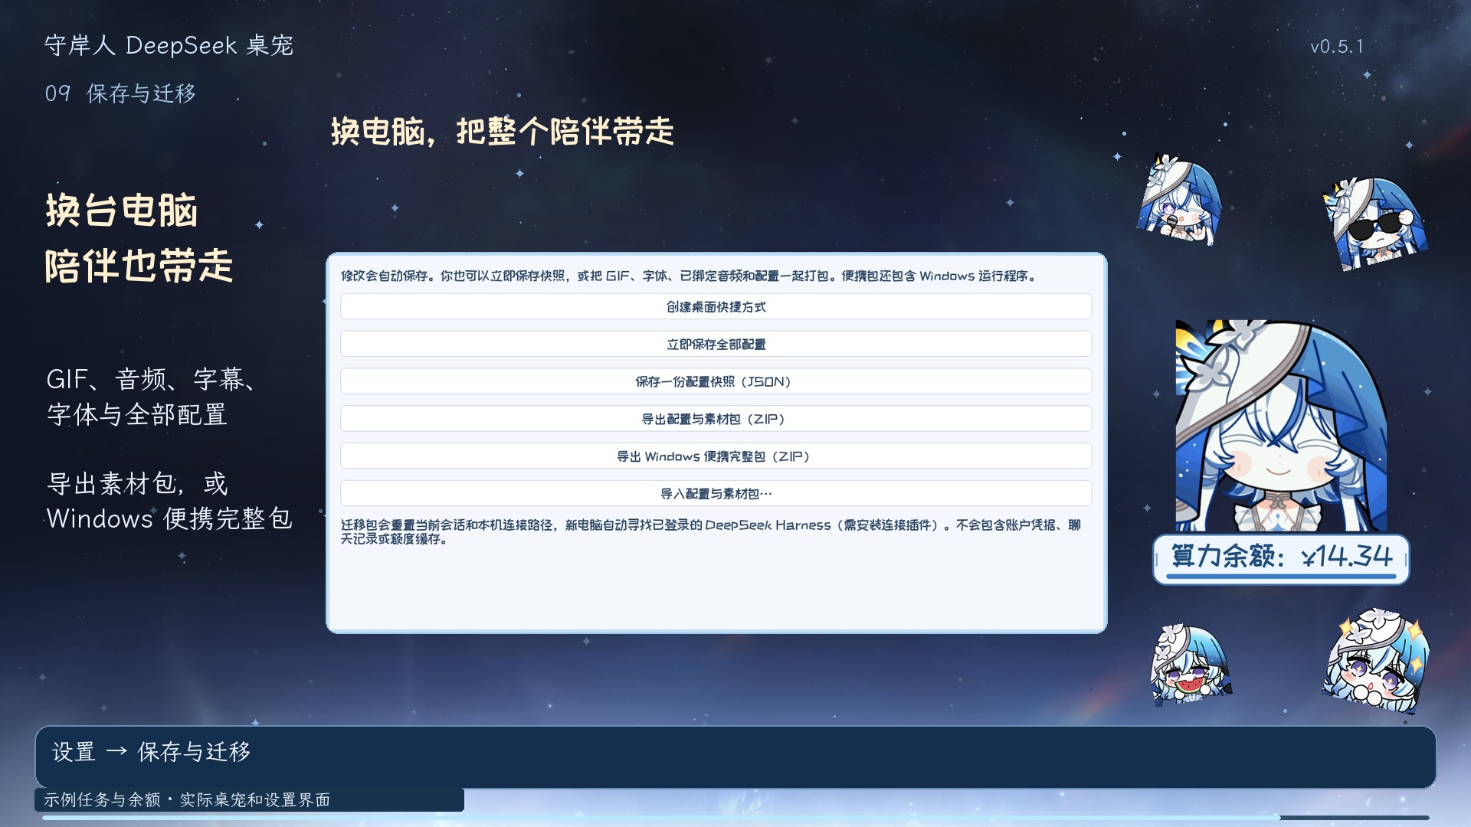Click the watermelon-eating chibi sticker

tap(1191, 664)
